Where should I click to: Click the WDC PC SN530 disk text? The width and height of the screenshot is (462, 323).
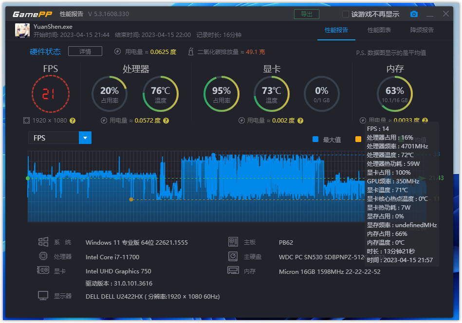click(321, 257)
